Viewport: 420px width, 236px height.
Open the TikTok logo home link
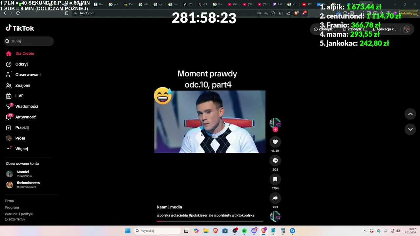(20, 28)
